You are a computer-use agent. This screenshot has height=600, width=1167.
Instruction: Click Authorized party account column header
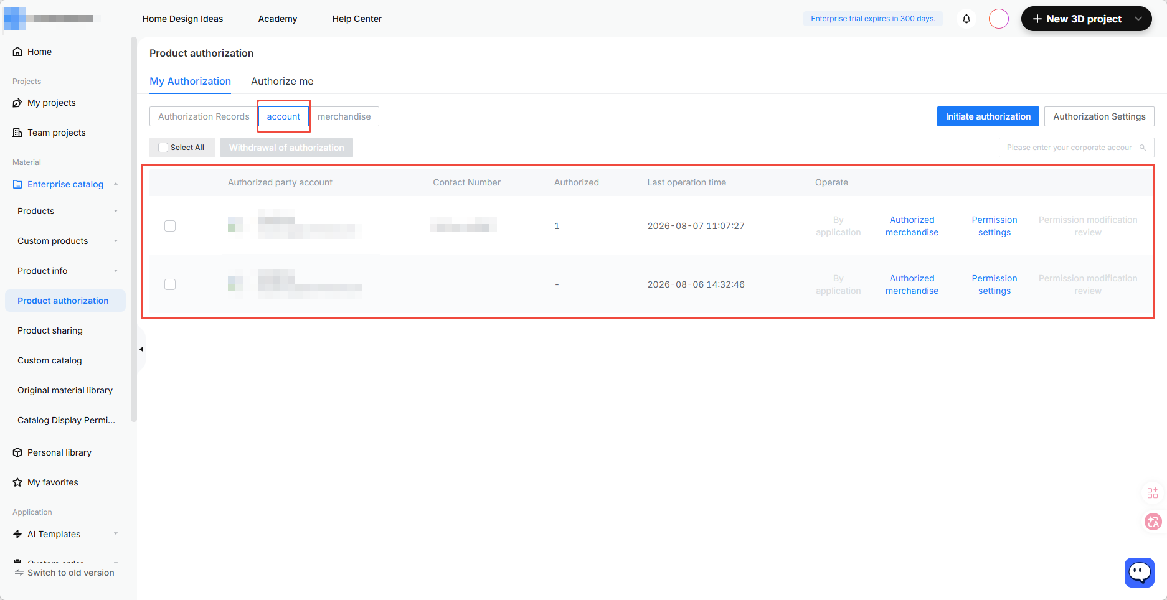(280, 182)
